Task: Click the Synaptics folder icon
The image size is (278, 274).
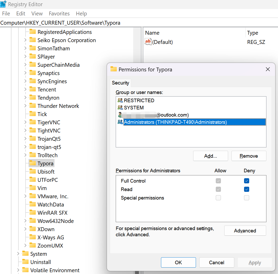Action: click(x=32, y=73)
